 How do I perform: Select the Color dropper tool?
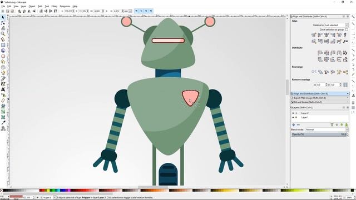[3, 123]
